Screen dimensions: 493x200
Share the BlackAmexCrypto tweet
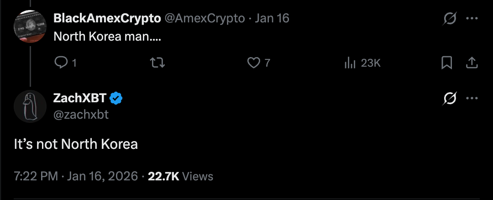(472, 63)
